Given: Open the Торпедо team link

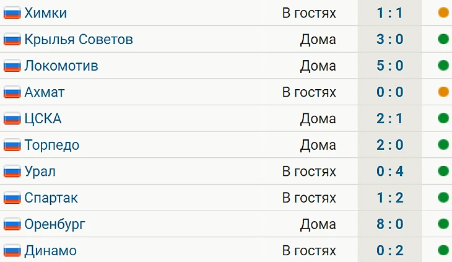Looking at the screenshot, I should pos(51,146).
